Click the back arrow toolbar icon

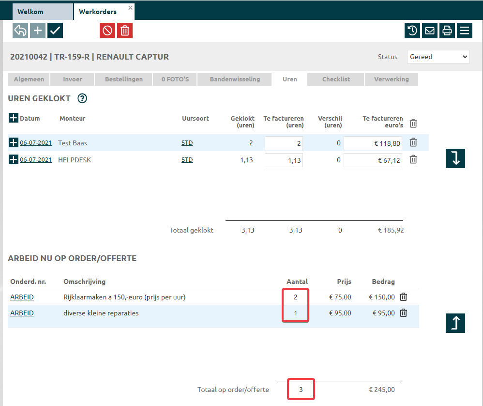click(x=20, y=31)
